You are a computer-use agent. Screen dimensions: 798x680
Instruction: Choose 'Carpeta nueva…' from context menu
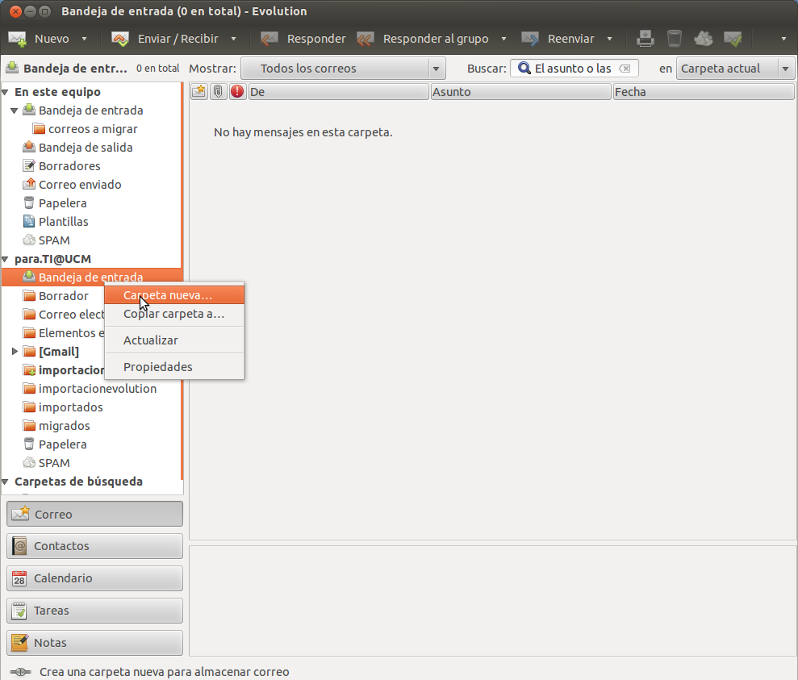tap(174, 295)
